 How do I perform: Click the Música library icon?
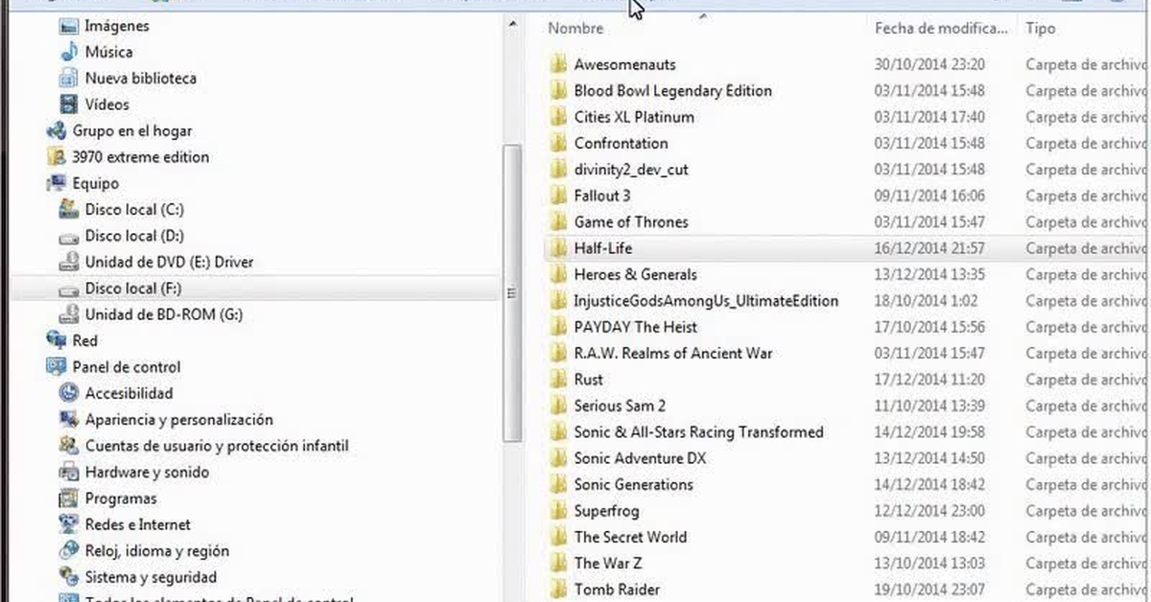[x=69, y=52]
